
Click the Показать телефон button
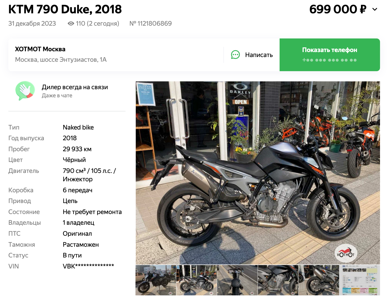pos(330,55)
